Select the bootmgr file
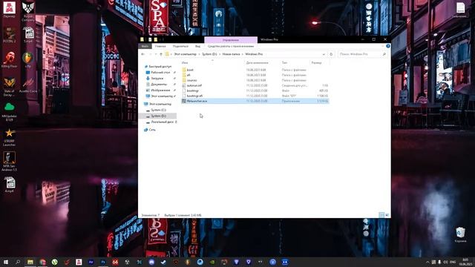 coord(193,90)
